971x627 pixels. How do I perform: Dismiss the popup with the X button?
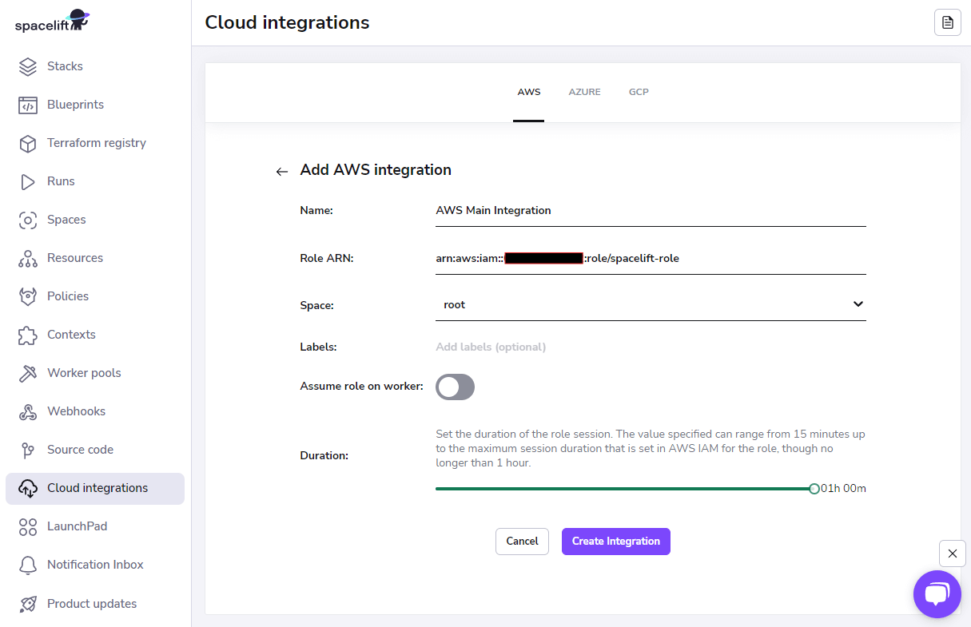coord(952,554)
